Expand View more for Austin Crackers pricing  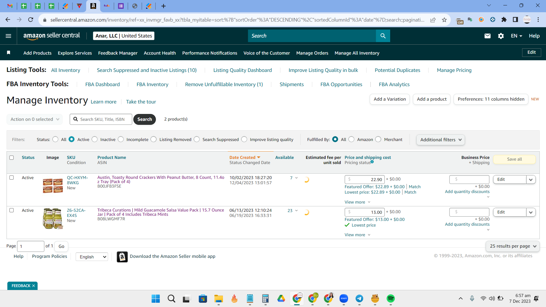(x=357, y=202)
